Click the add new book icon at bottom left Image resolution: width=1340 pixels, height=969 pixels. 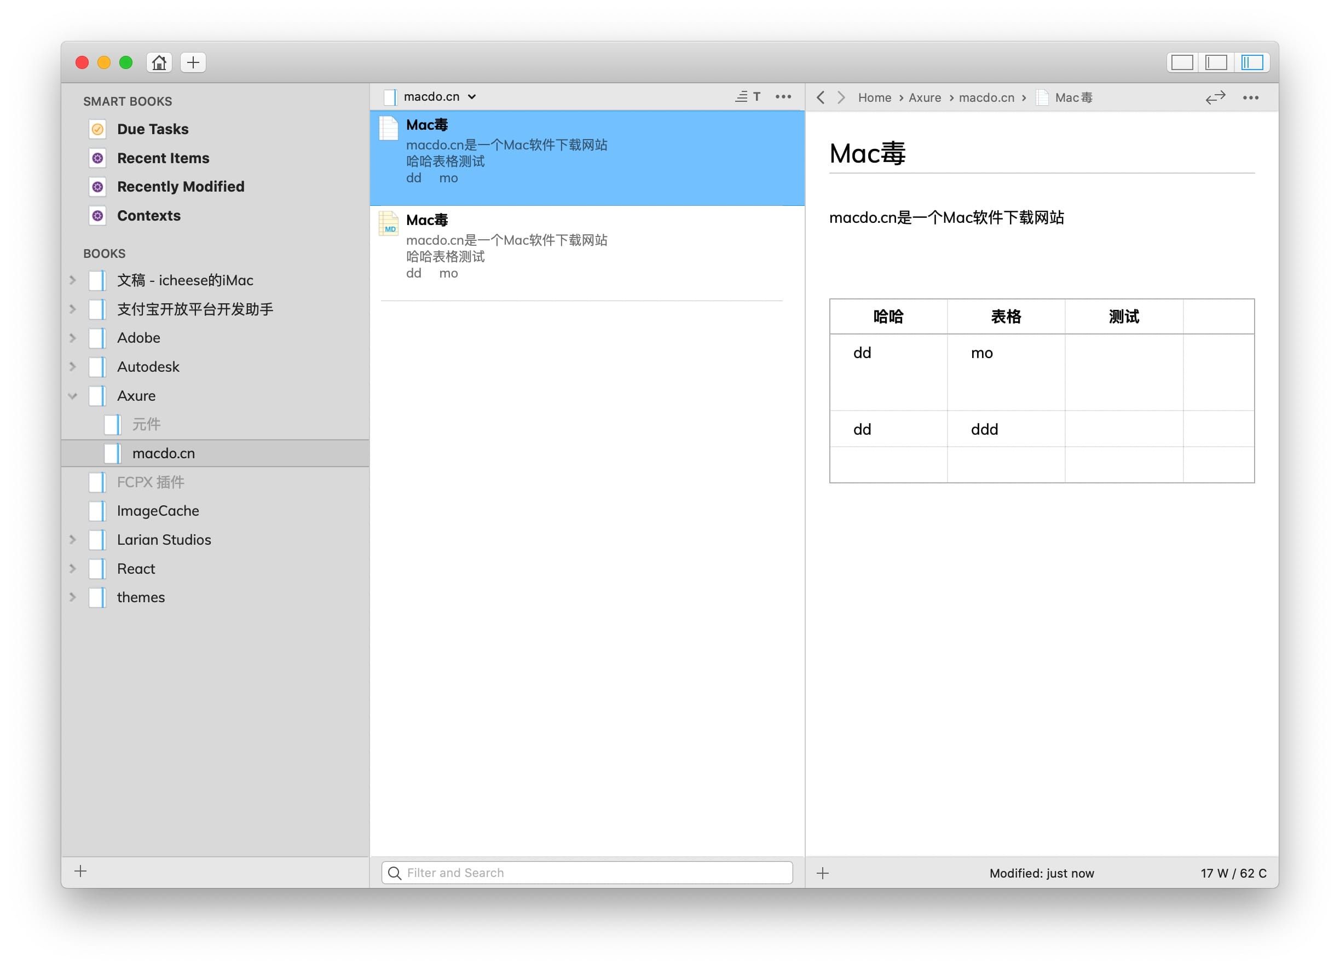pyautogui.click(x=80, y=873)
